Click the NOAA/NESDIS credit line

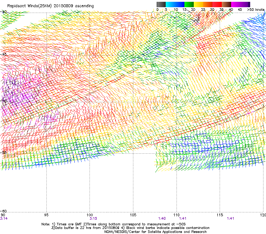(155, 232)
